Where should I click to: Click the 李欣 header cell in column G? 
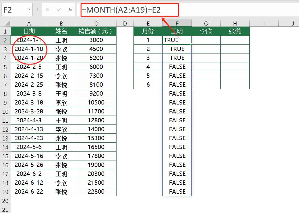(206, 31)
